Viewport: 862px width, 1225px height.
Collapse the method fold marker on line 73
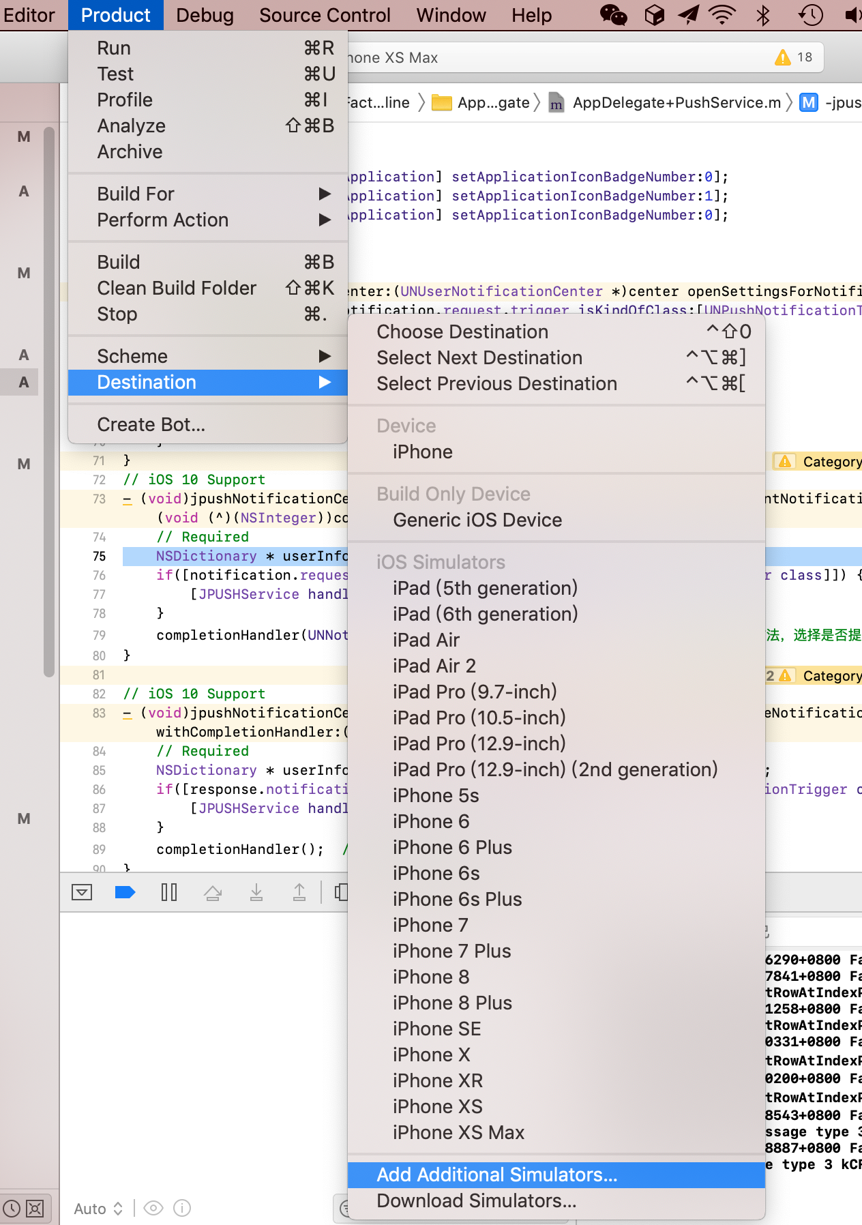[x=128, y=499]
